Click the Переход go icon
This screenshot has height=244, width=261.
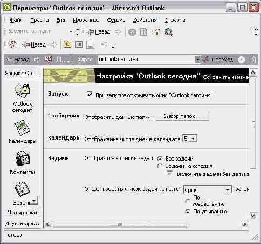(205, 60)
